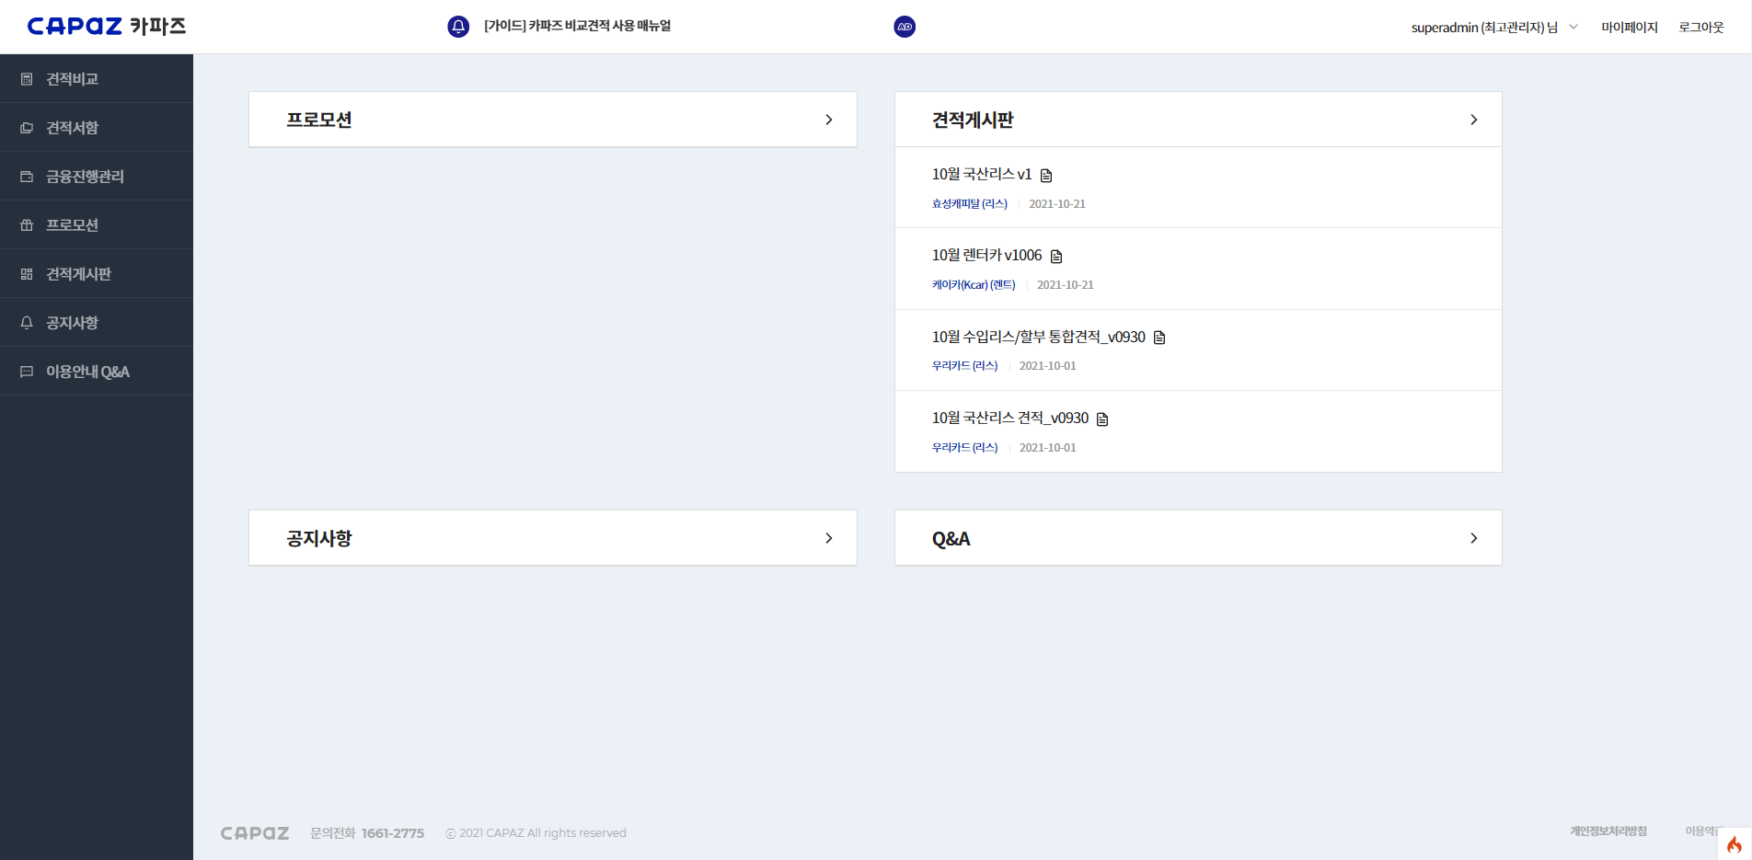Open 이용안내 Q&A from the sidebar
Image resolution: width=1752 pixels, height=860 pixels.
click(x=97, y=372)
